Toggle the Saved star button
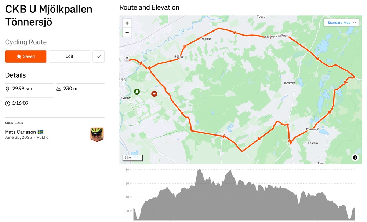This screenshot has width=367, height=222. (26, 56)
